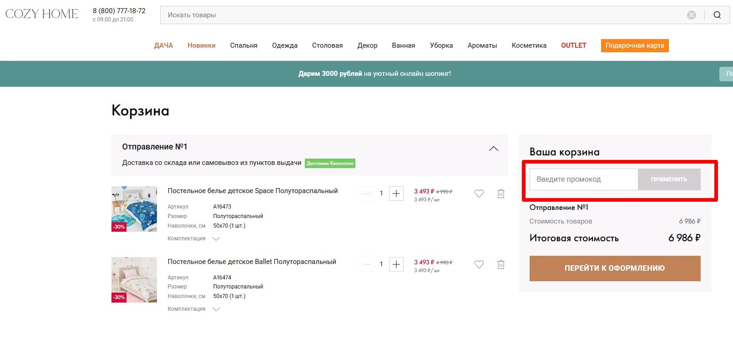
Task: Open the Спальня menu category
Action: (x=243, y=45)
